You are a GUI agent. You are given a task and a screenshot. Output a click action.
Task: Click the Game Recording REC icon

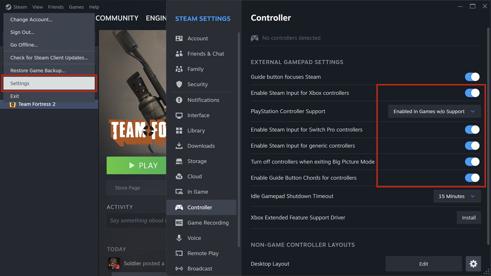(x=179, y=223)
